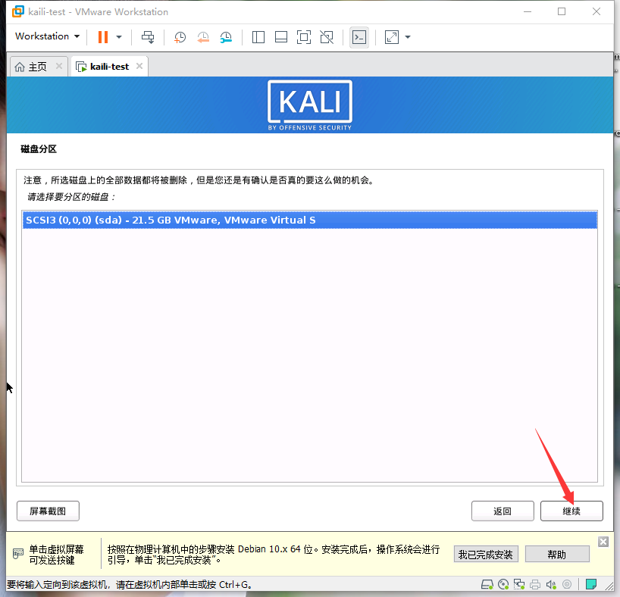Open CD/DVD device status icon
Image resolution: width=620 pixels, height=597 pixels.
point(503,584)
